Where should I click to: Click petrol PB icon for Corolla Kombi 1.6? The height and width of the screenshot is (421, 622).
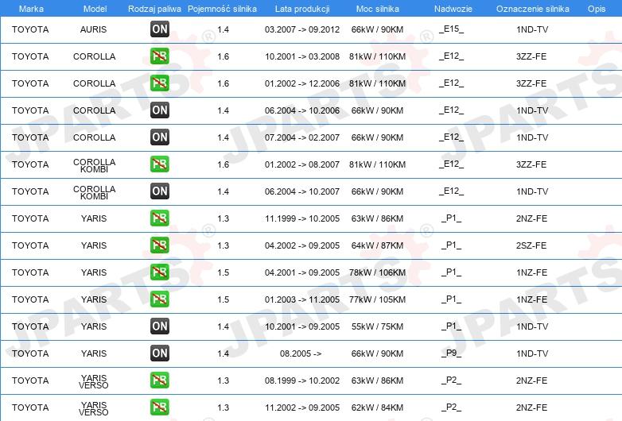coord(160,164)
